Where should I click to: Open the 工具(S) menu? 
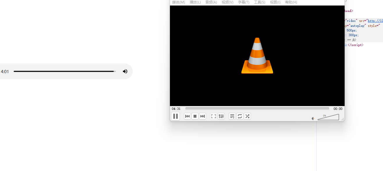click(260, 2)
